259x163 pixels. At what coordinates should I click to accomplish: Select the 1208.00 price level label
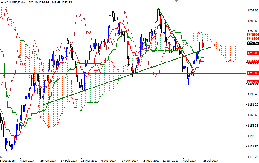pyautogui.click(x=253, y=82)
